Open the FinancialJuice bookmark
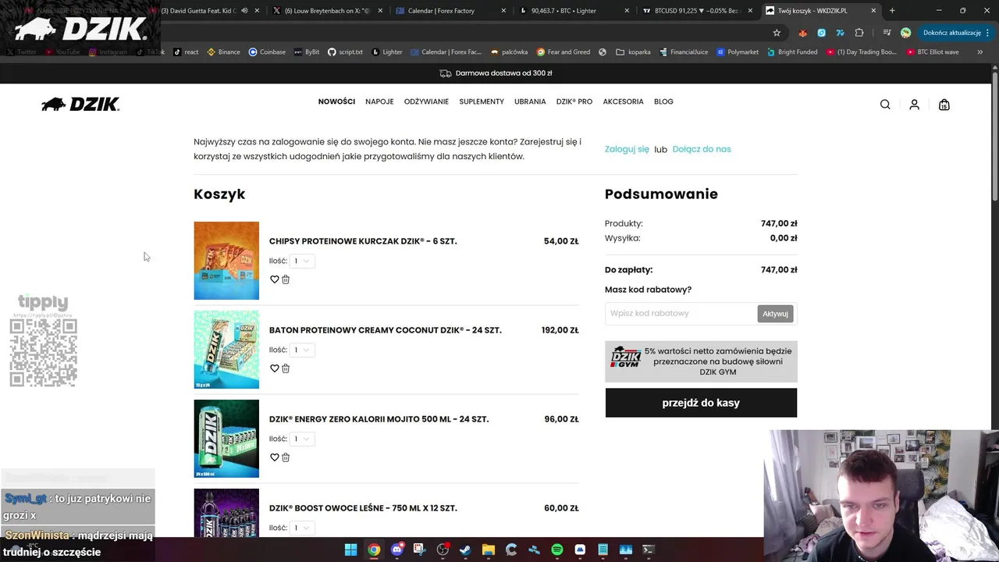The image size is (999, 562). 684,52
